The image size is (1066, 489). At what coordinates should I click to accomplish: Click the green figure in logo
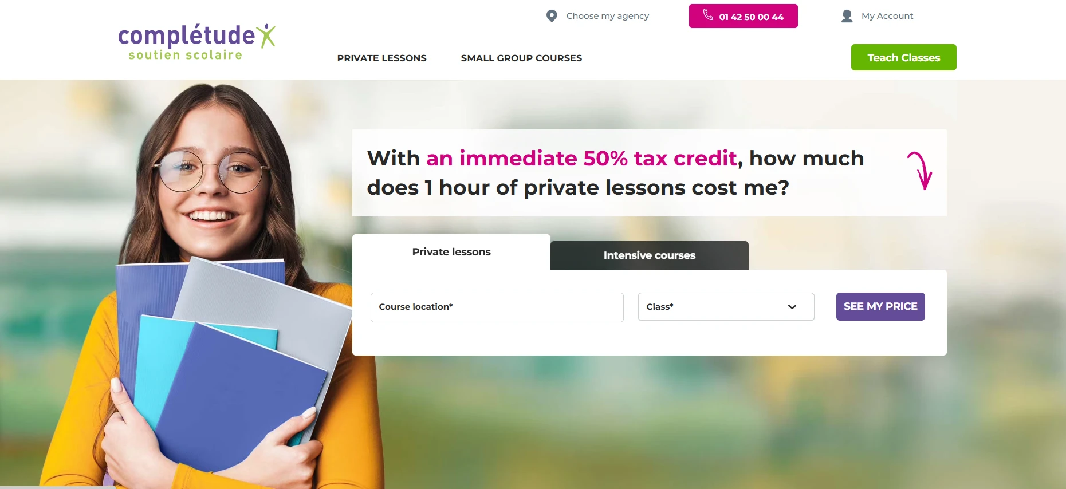click(266, 36)
